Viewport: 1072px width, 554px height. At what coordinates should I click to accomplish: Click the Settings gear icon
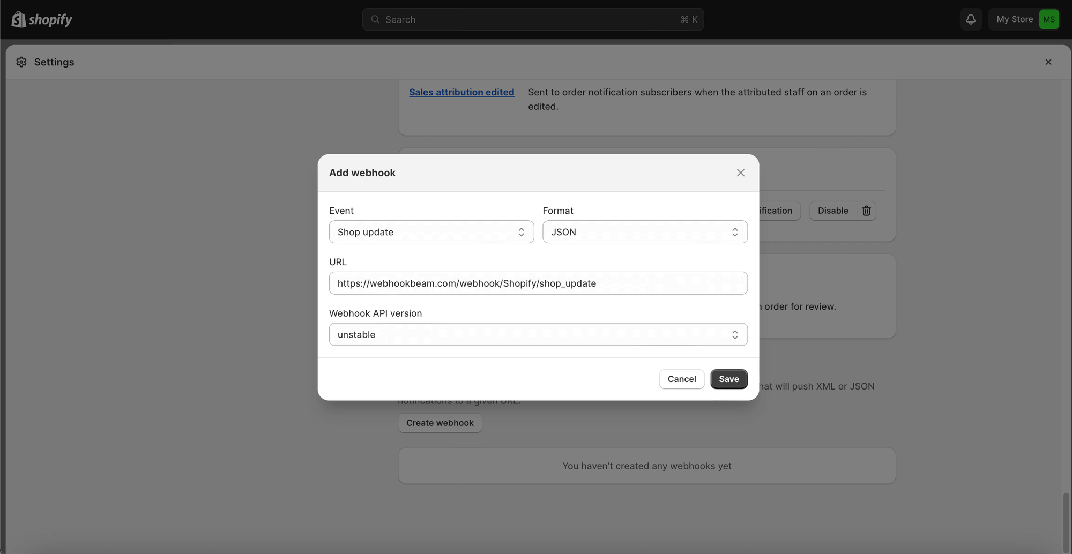pos(21,62)
